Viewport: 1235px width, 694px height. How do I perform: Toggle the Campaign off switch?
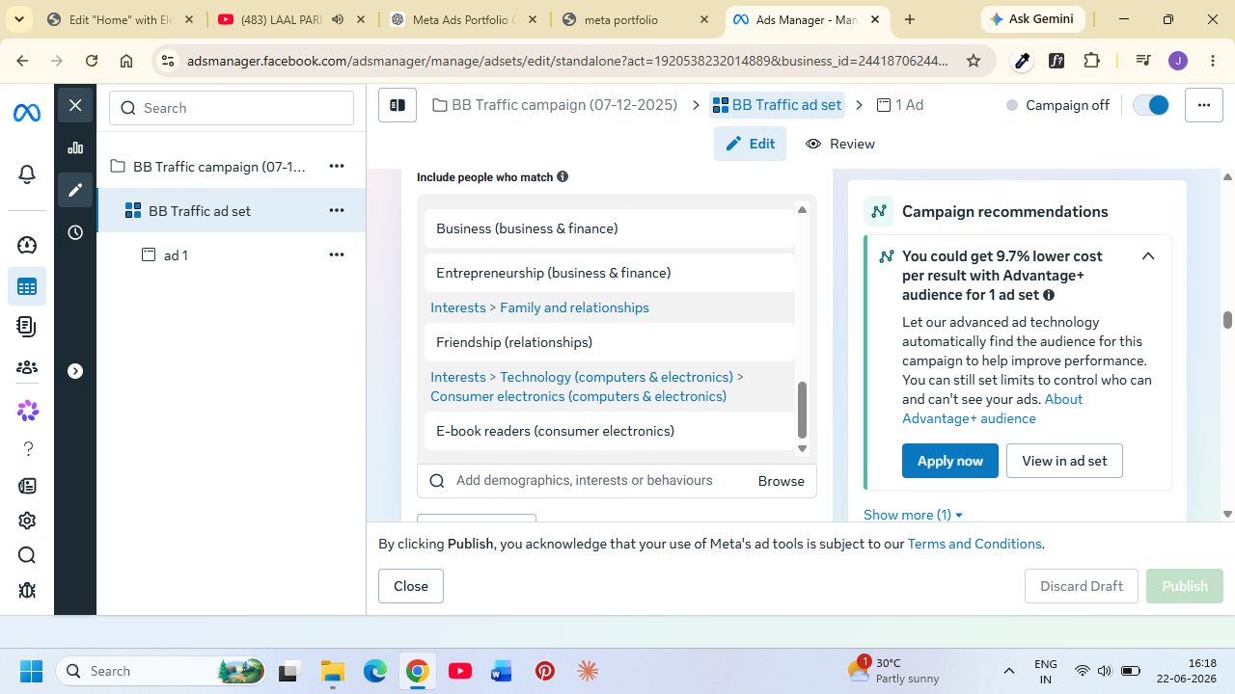pos(1151,105)
